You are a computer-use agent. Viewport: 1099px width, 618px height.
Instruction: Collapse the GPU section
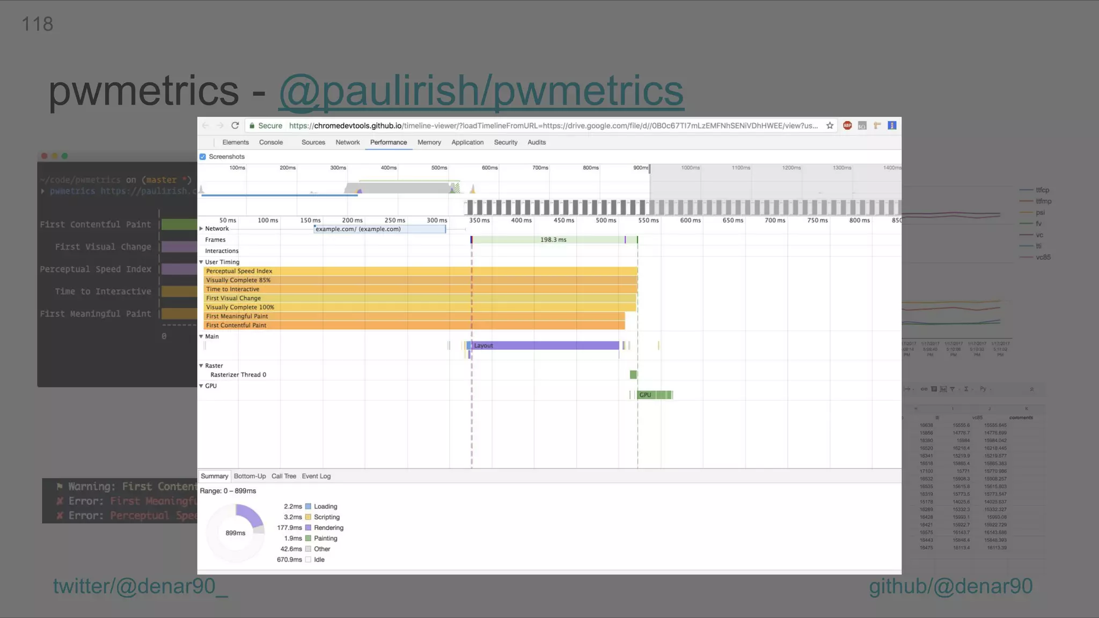point(201,386)
